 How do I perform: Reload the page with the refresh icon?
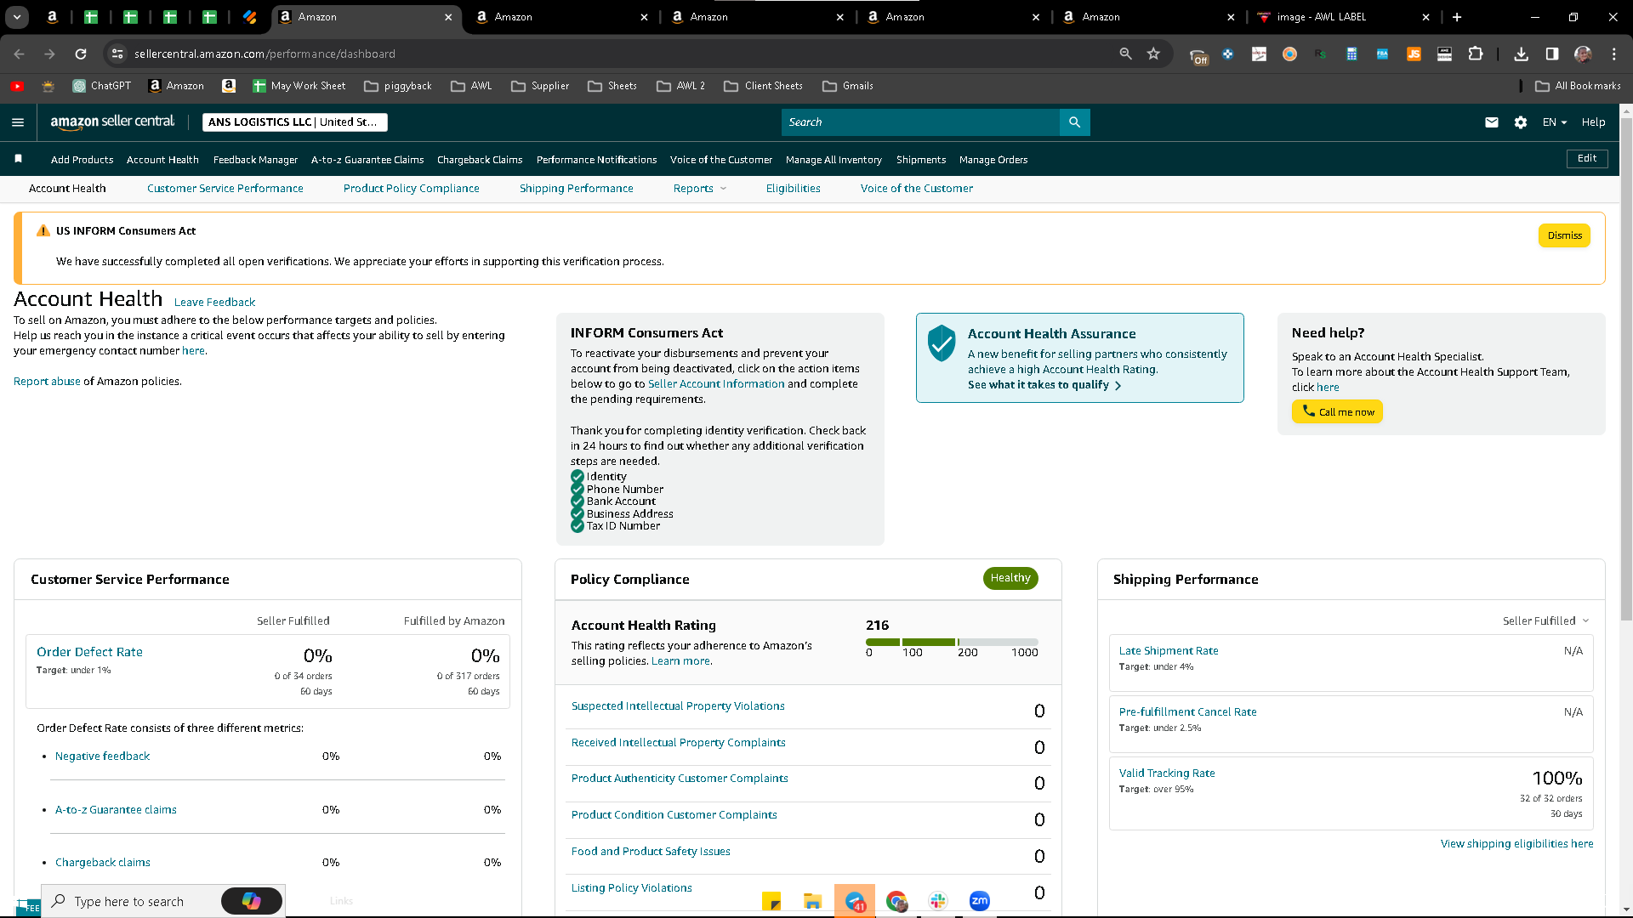[x=81, y=54]
